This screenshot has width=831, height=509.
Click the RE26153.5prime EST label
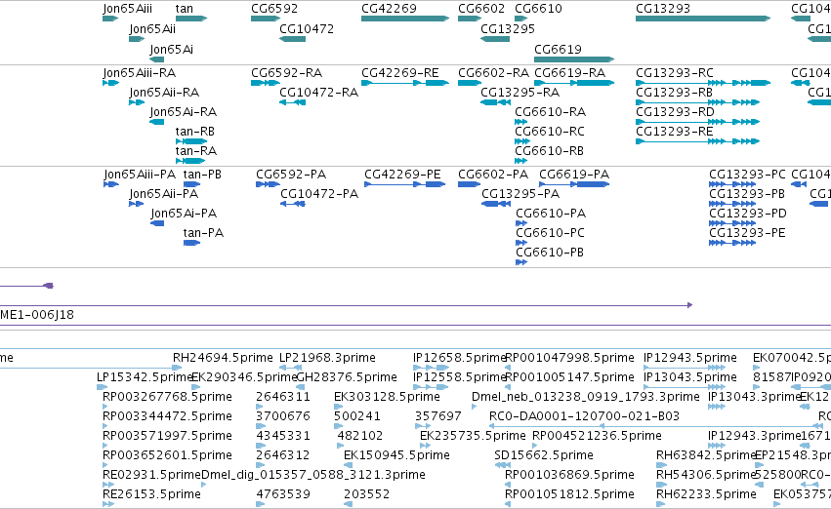[151, 494]
